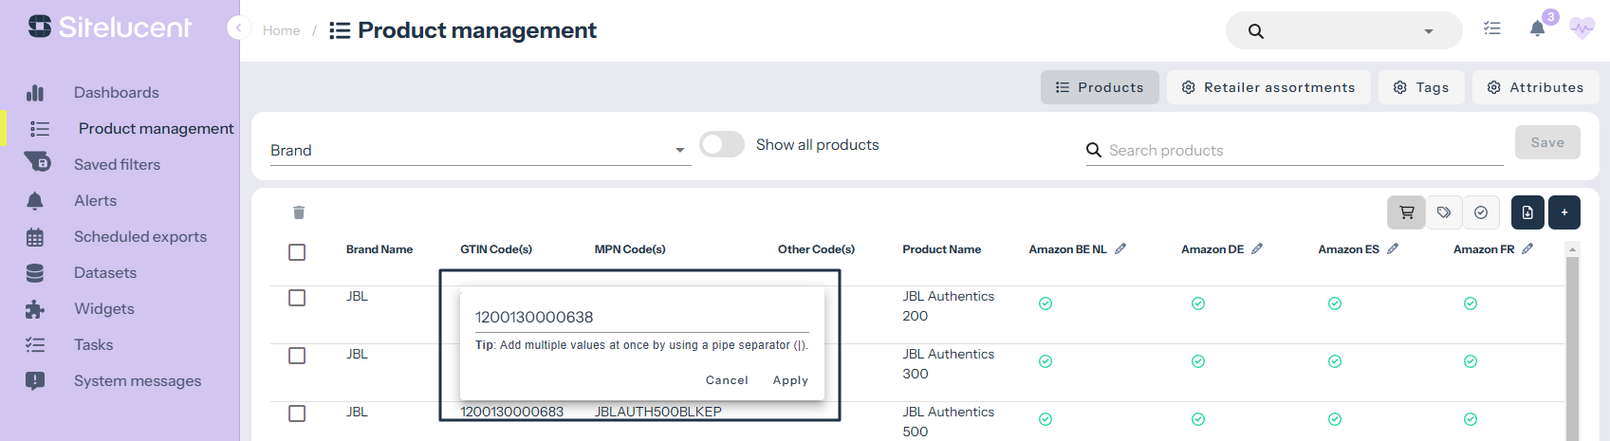Edit the Amazon DE column pencil icon
The width and height of the screenshot is (1610, 441).
[x=1257, y=248]
